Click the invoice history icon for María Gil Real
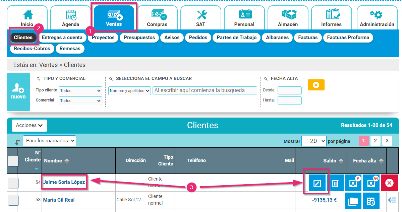Screen dimensions: 402x212 [371, 201]
